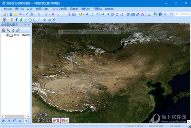Select the add arc tool in main toolbar

pyautogui.click(x=117, y=14)
